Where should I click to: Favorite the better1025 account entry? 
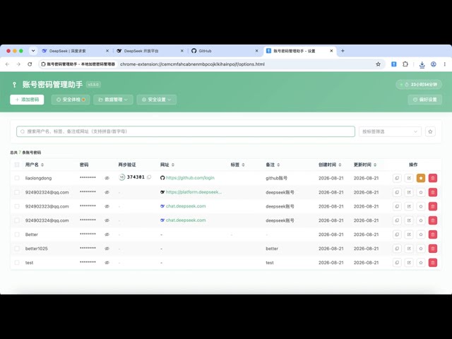421,249
